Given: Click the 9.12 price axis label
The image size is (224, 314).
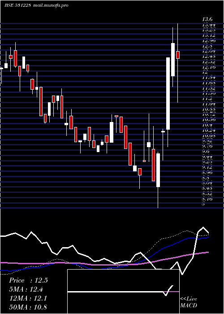Looking at the screenshot, I should (x=207, y=167).
